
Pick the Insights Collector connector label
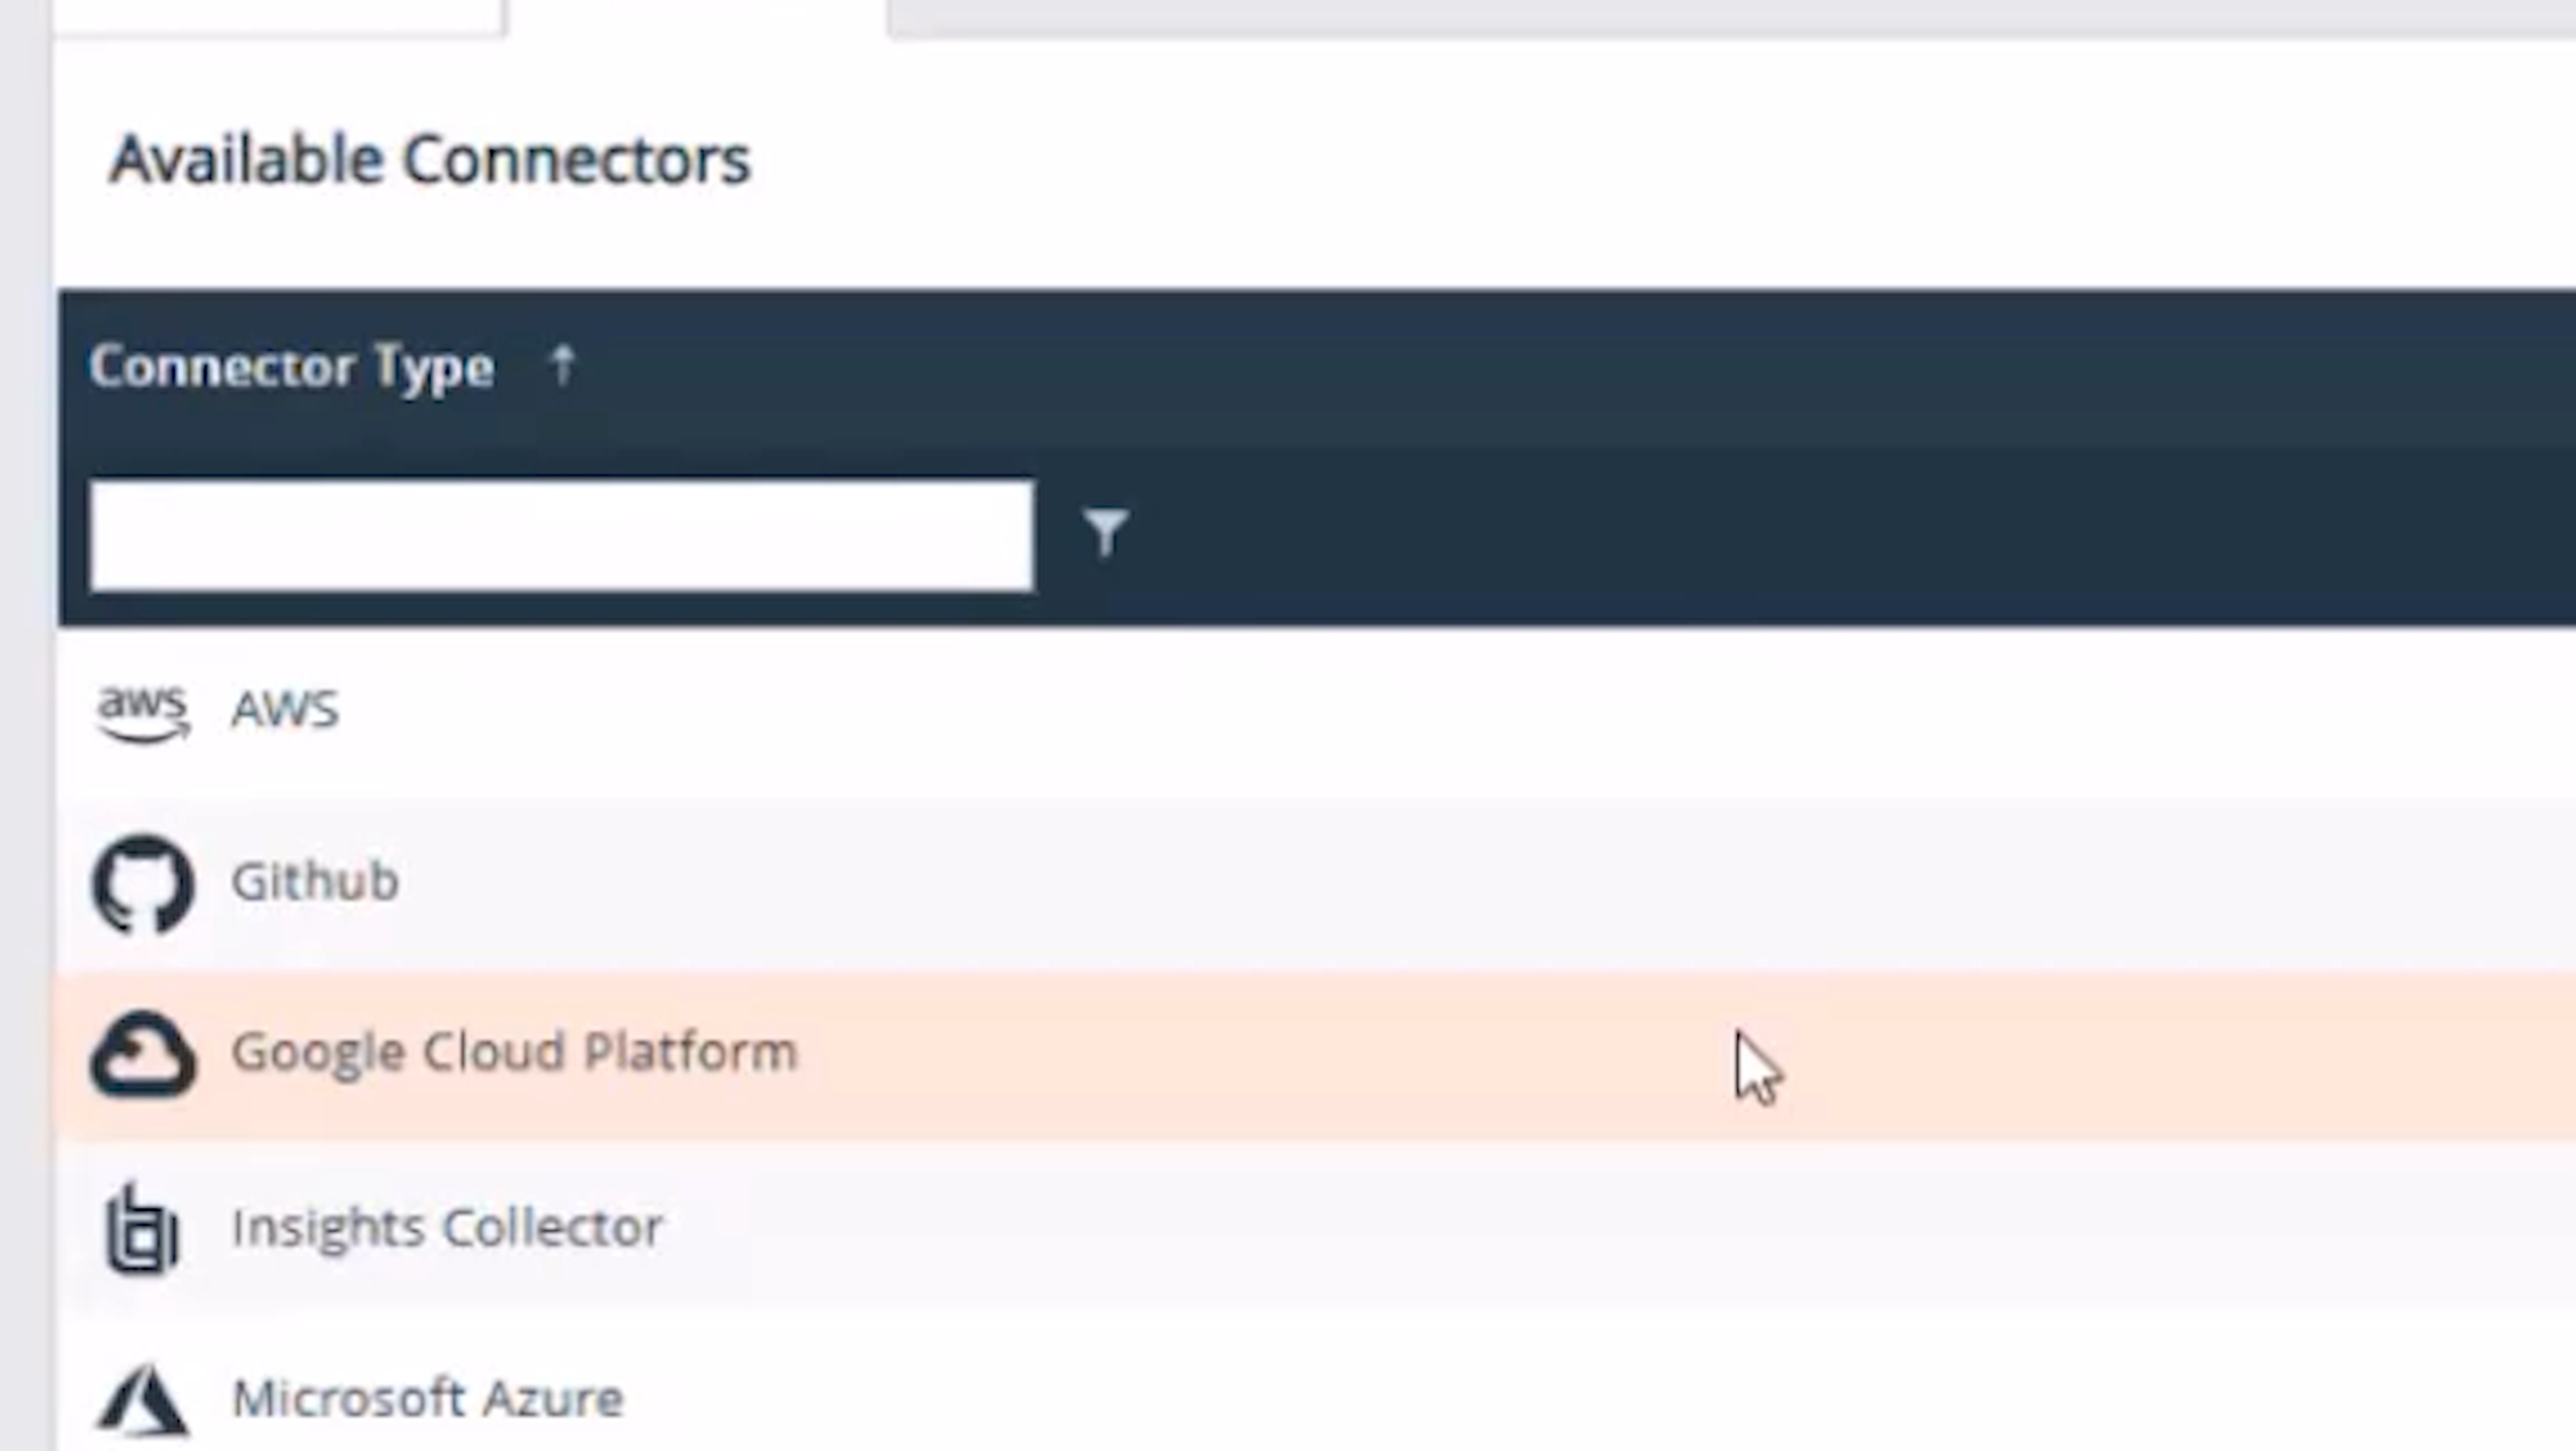pyautogui.click(x=447, y=1227)
